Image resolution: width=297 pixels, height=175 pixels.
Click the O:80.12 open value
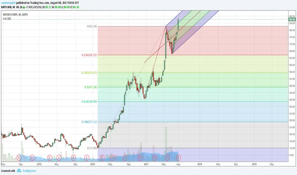[47, 7]
